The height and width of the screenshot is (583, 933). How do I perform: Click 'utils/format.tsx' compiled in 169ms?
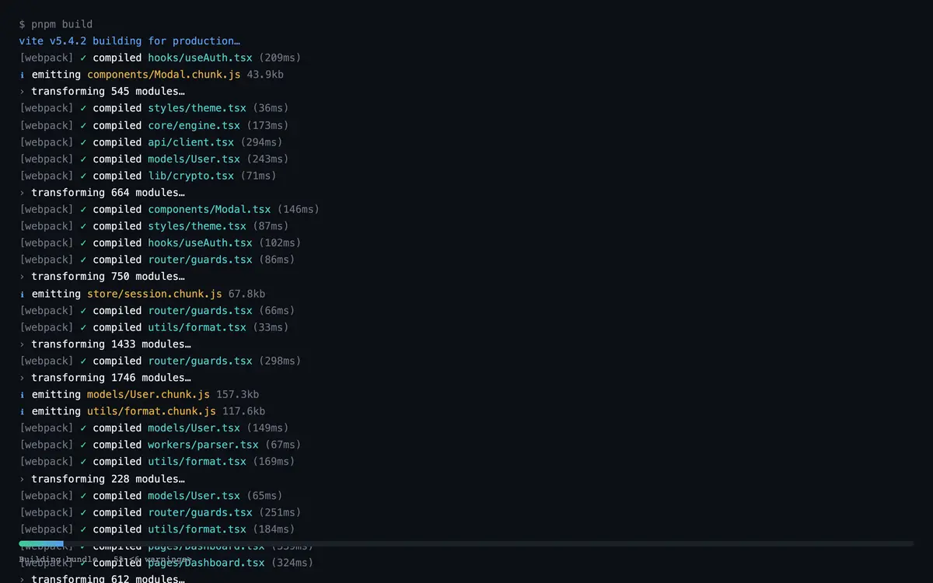(197, 462)
